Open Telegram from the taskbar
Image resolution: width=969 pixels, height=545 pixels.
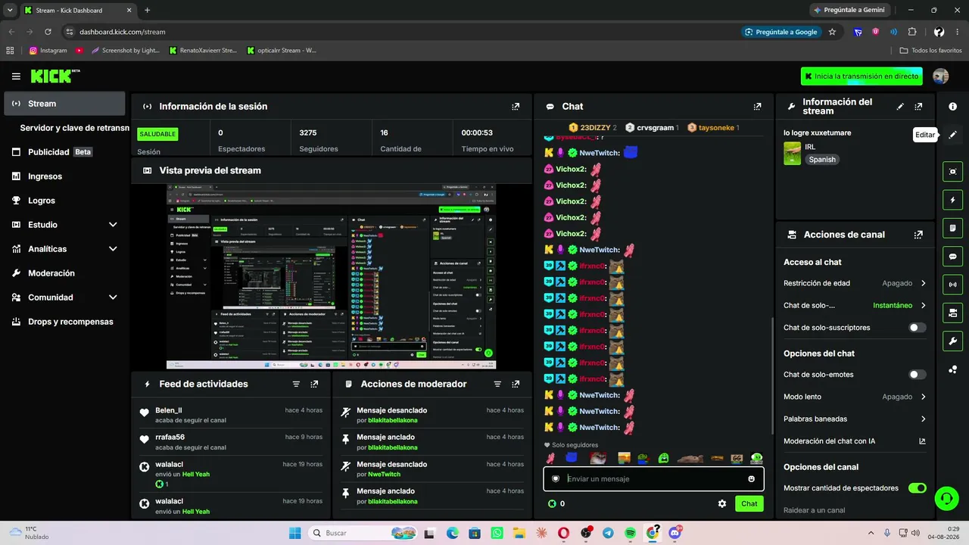(608, 534)
